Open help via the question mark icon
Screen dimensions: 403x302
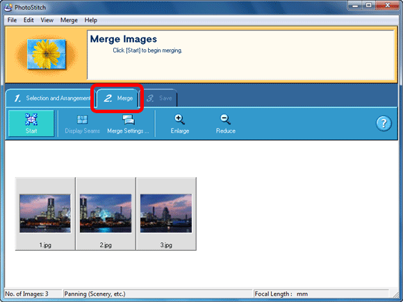384,124
